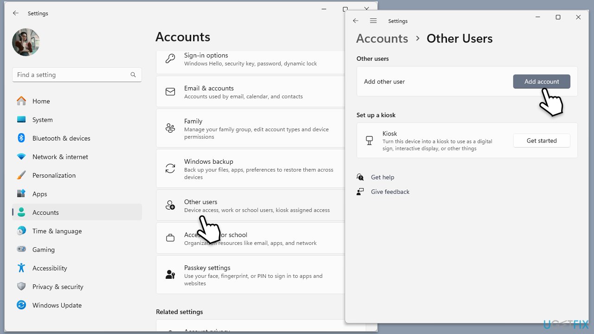Open Windows backup row
Screen dimensions: 594x334
250,169
